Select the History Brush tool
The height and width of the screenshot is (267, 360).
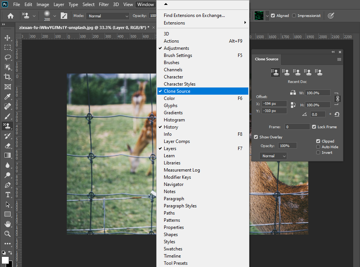pyautogui.click(x=8, y=136)
